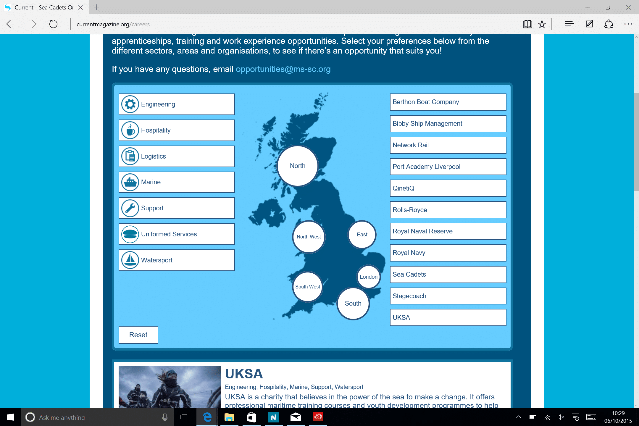Open the browser More actions menu
This screenshot has height=426, width=639.
point(628,24)
